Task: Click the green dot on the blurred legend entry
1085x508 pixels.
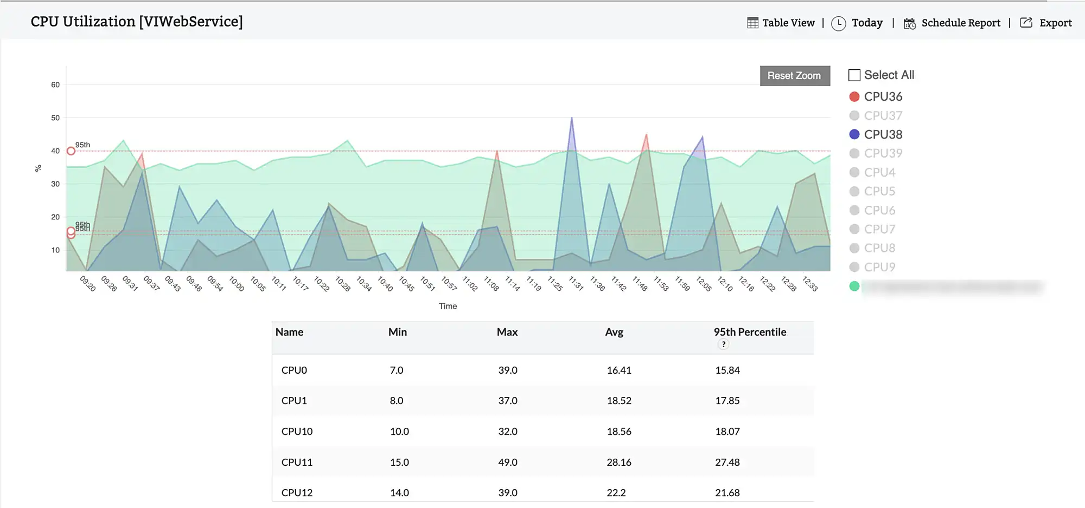Action: point(854,285)
